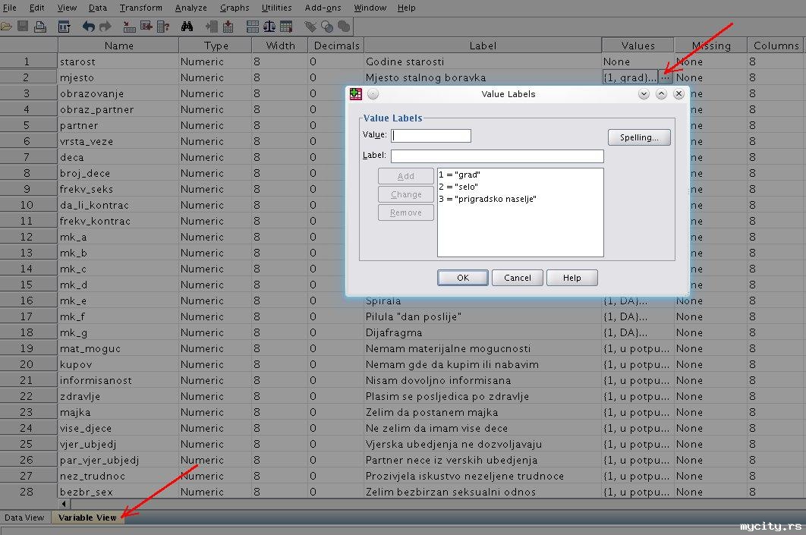Select the bezbr_sex variable name cell
The height and width of the screenshot is (535, 806).
118,492
